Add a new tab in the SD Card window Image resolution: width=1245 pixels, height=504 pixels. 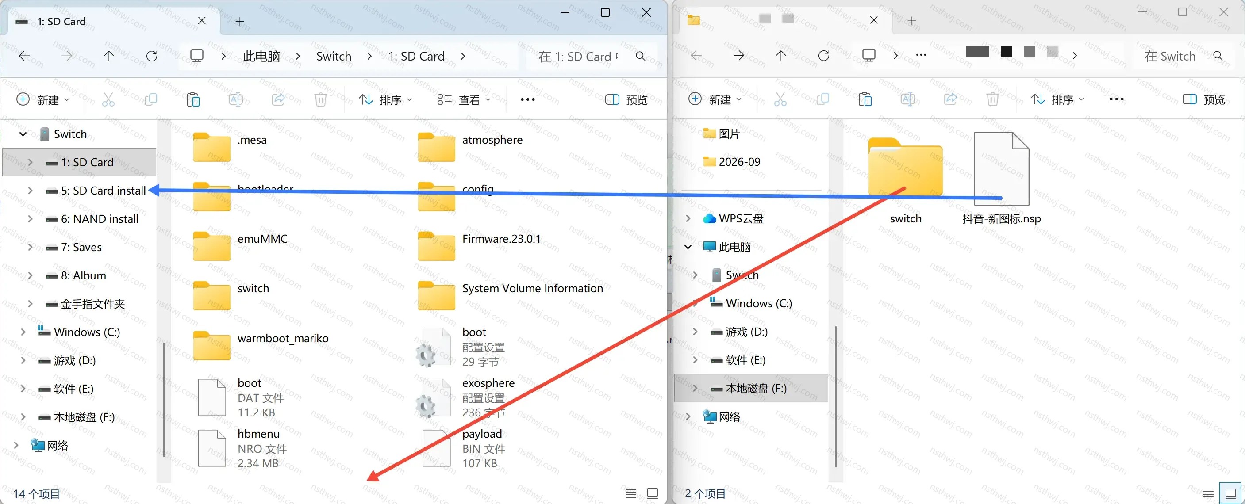(240, 21)
